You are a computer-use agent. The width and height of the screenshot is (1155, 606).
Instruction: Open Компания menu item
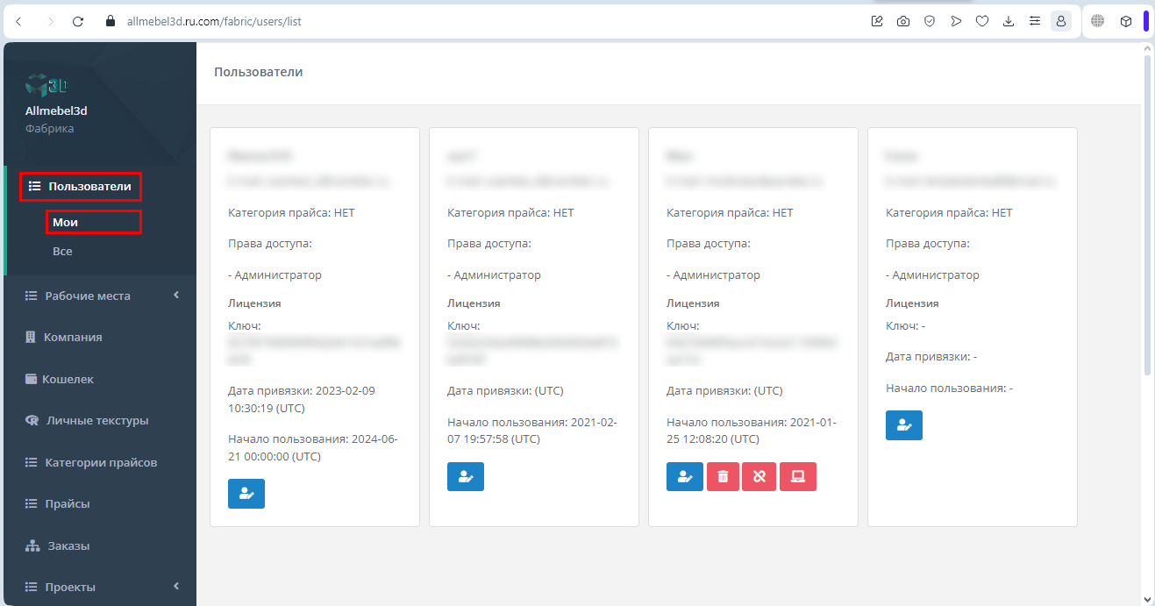click(x=100, y=337)
